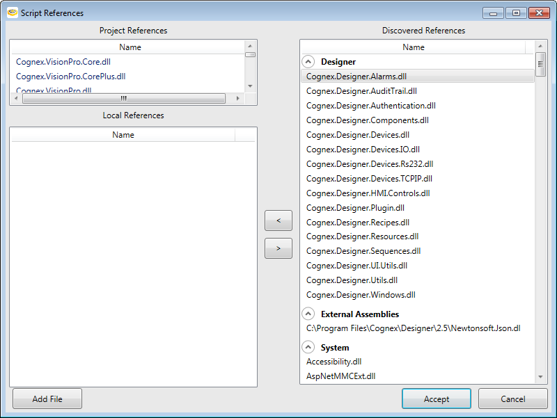Cancel the Script References dialog
This screenshot has height=418, width=557.
point(512,399)
